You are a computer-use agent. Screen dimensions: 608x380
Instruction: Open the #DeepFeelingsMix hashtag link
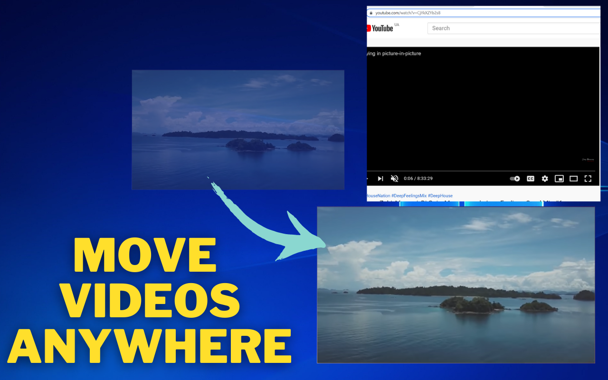coord(409,196)
